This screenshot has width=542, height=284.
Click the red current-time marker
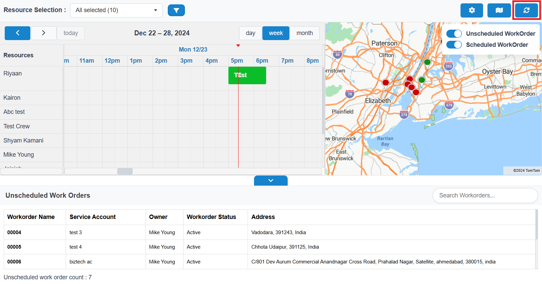pyautogui.click(x=238, y=45)
